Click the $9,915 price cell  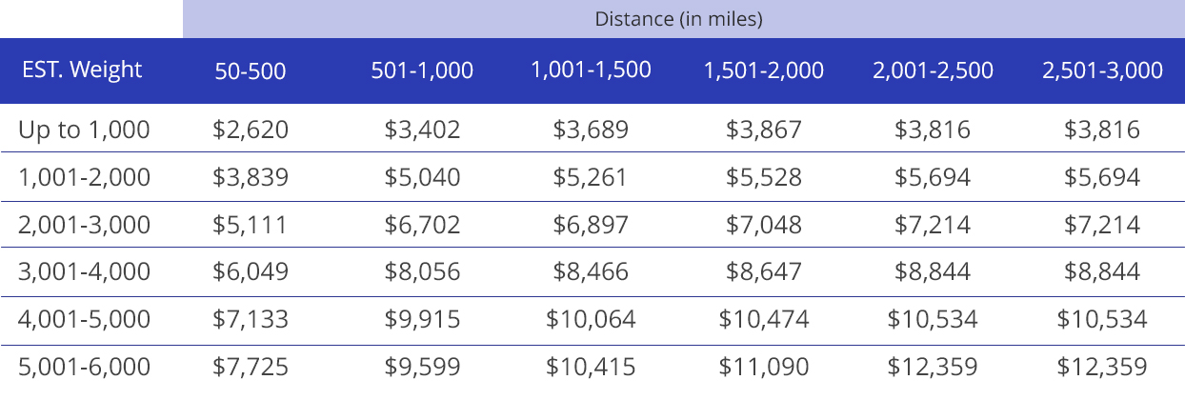422,319
